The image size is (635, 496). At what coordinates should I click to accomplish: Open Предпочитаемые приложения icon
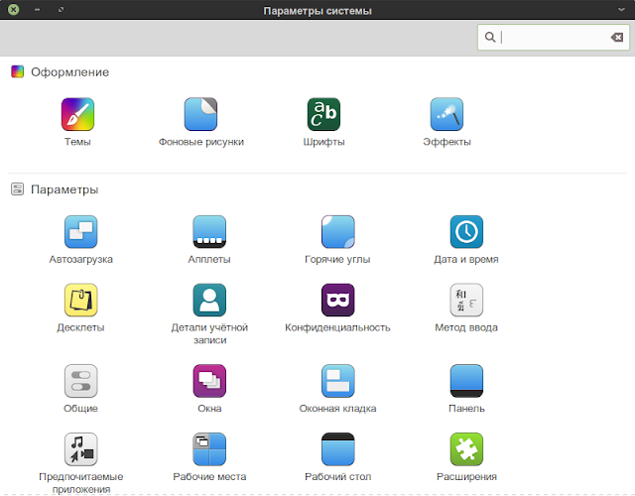(x=80, y=449)
